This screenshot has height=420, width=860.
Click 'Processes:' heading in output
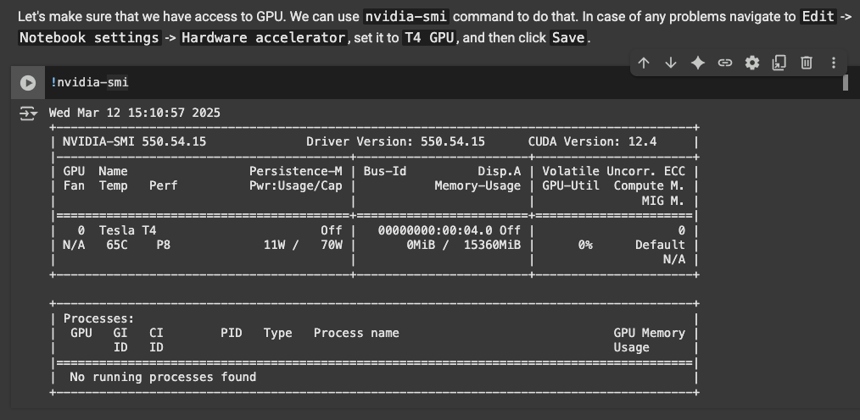pos(98,318)
